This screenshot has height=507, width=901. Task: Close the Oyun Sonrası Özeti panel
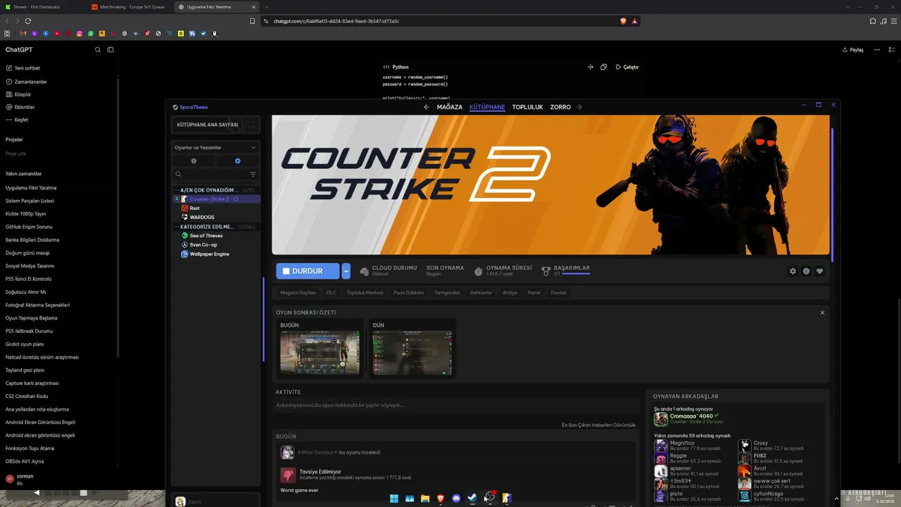tap(822, 313)
